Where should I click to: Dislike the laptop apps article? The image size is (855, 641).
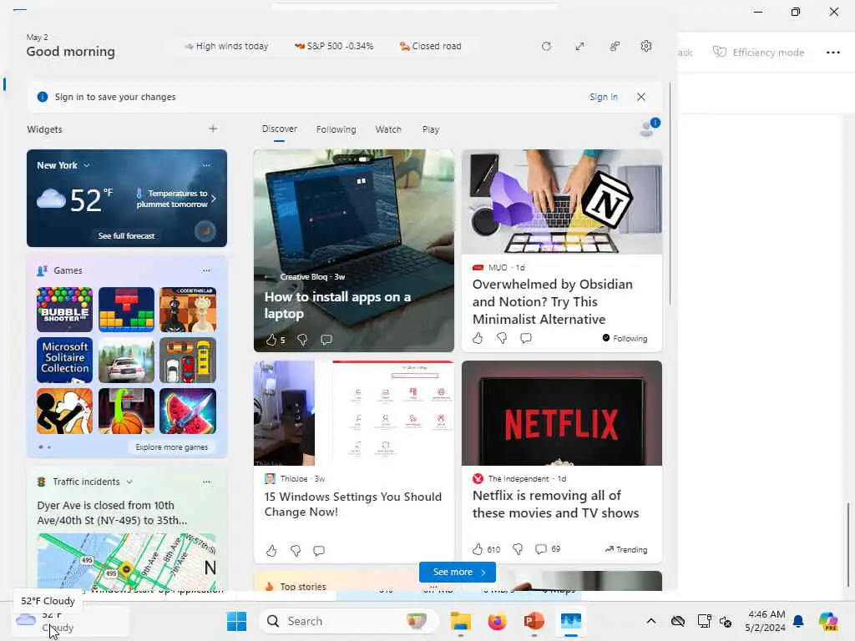click(x=302, y=341)
